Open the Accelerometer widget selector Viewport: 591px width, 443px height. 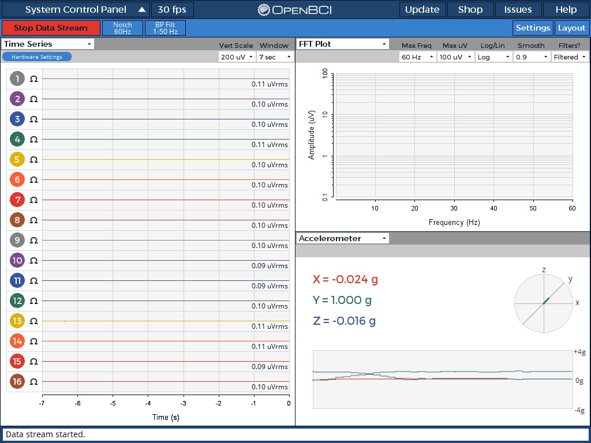click(342, 238)
